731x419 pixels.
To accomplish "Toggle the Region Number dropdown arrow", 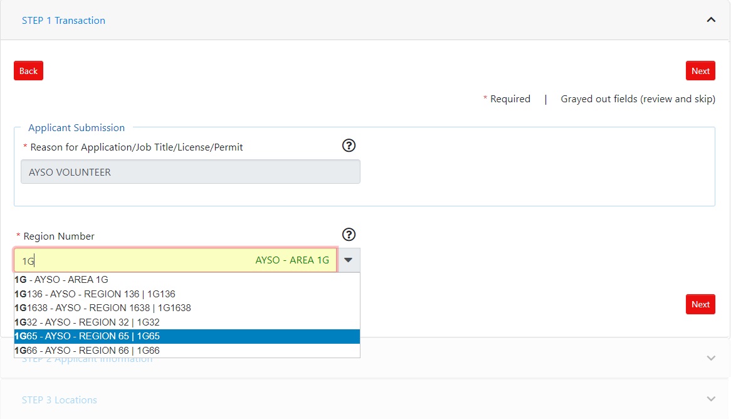I will (x=348, y=260).
